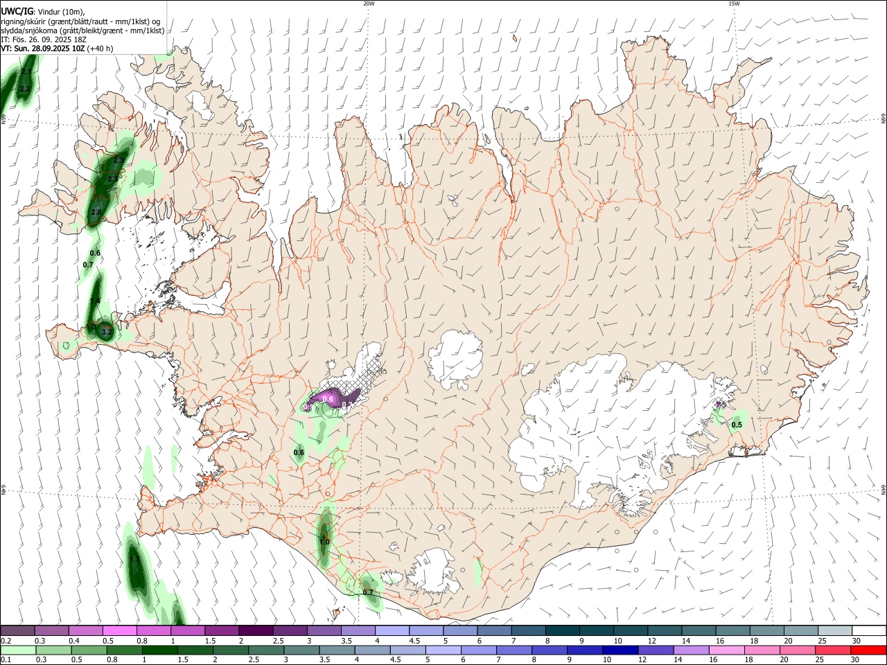Select the 'IT: Fös. 26. 09. 2025 18Z' line
Viewport: 887px width, 665px height.
pyautogui.click(x=44, y=39)
